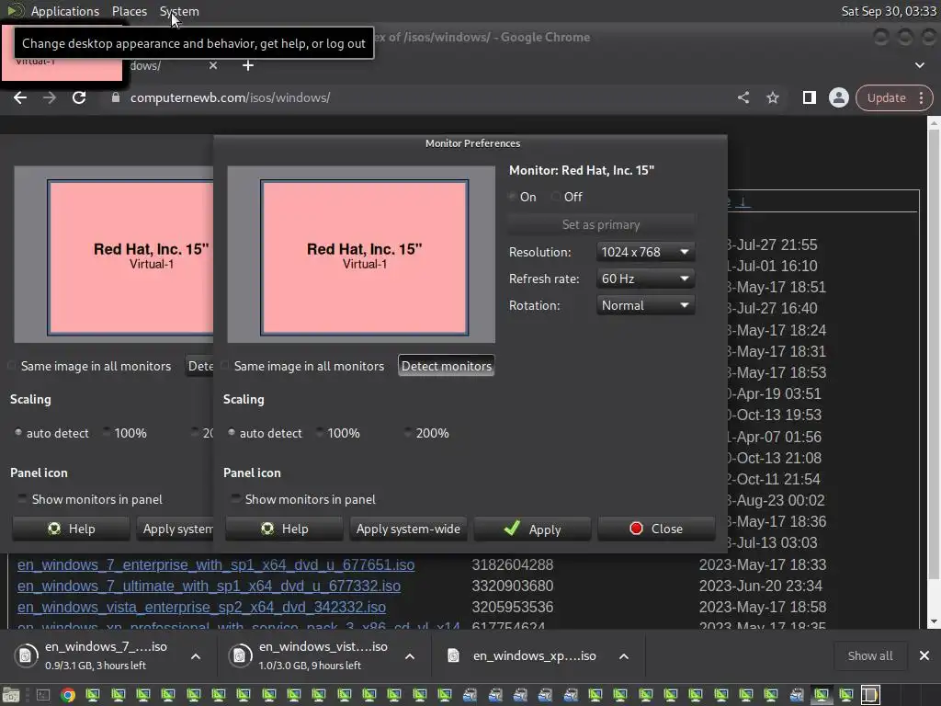Click file size 3320903680

[x=513, y=586]
